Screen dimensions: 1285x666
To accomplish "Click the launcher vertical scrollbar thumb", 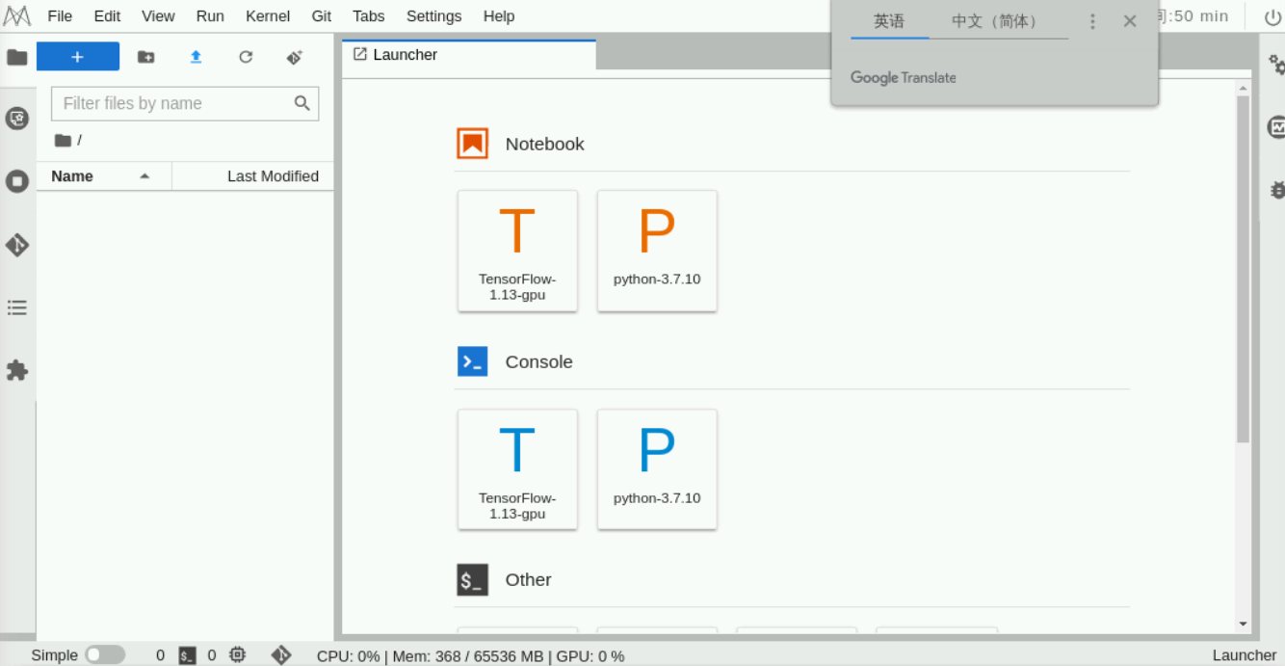I will pos(1243,268).
